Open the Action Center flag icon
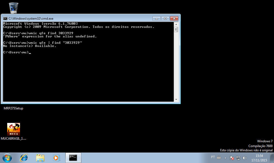 click(x=232, y=158)
